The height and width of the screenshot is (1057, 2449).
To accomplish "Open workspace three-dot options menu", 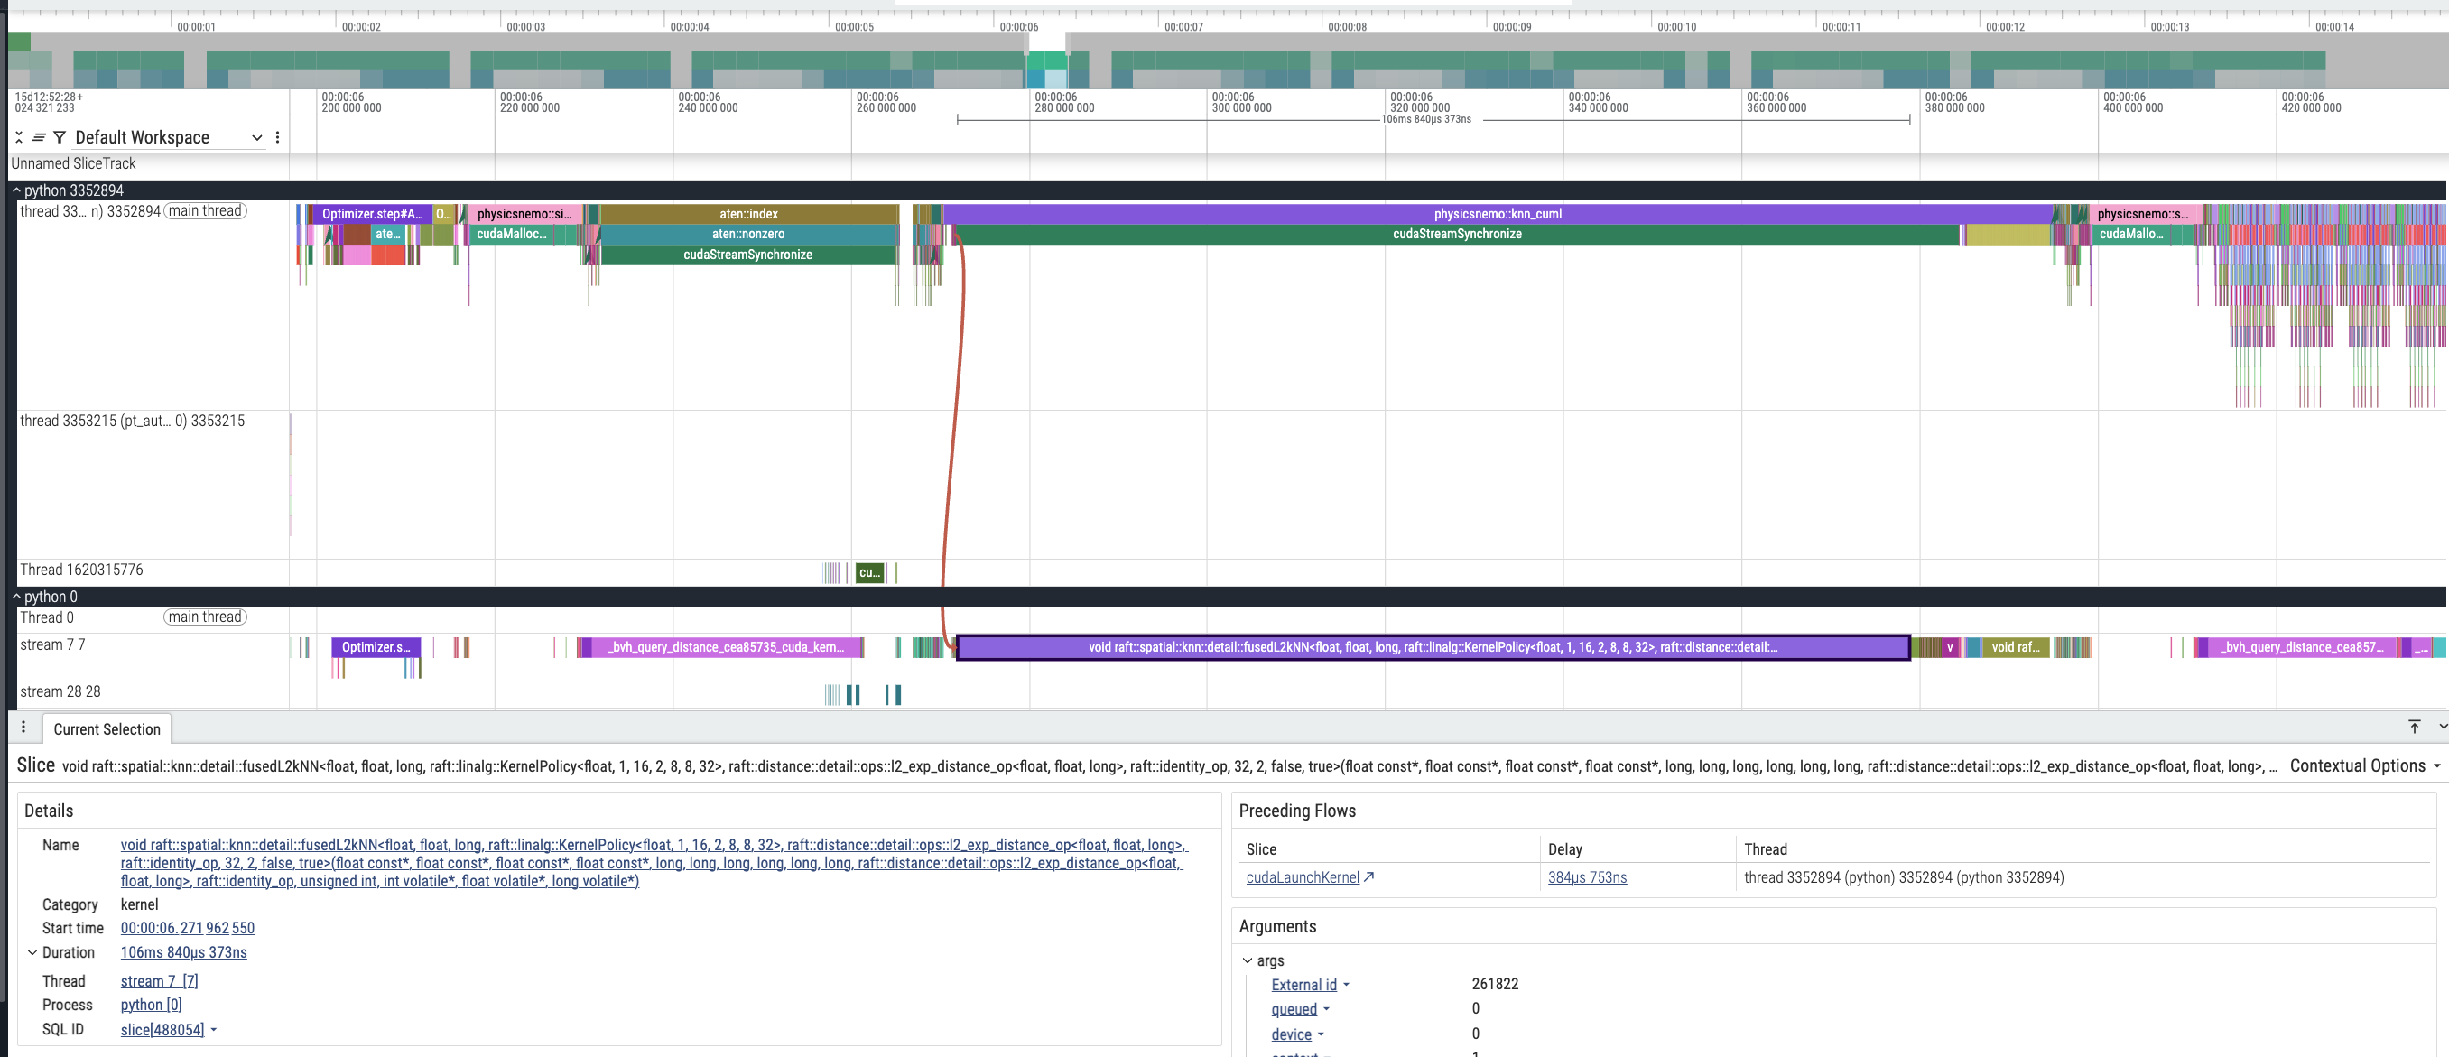I will coord(278,138).
